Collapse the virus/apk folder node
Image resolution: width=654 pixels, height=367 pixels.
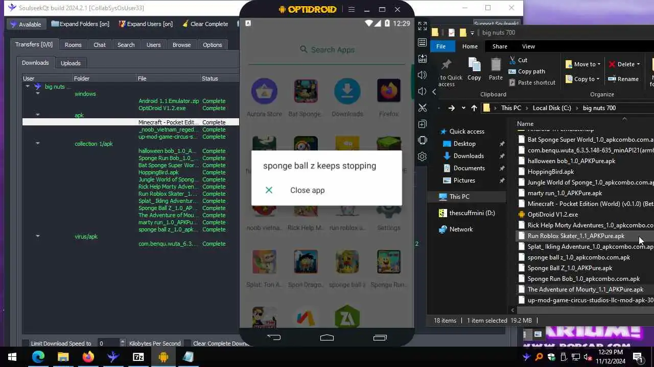[x=37, y=237]
